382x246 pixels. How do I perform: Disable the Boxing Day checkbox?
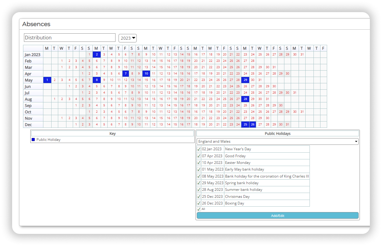click(199, 203)
